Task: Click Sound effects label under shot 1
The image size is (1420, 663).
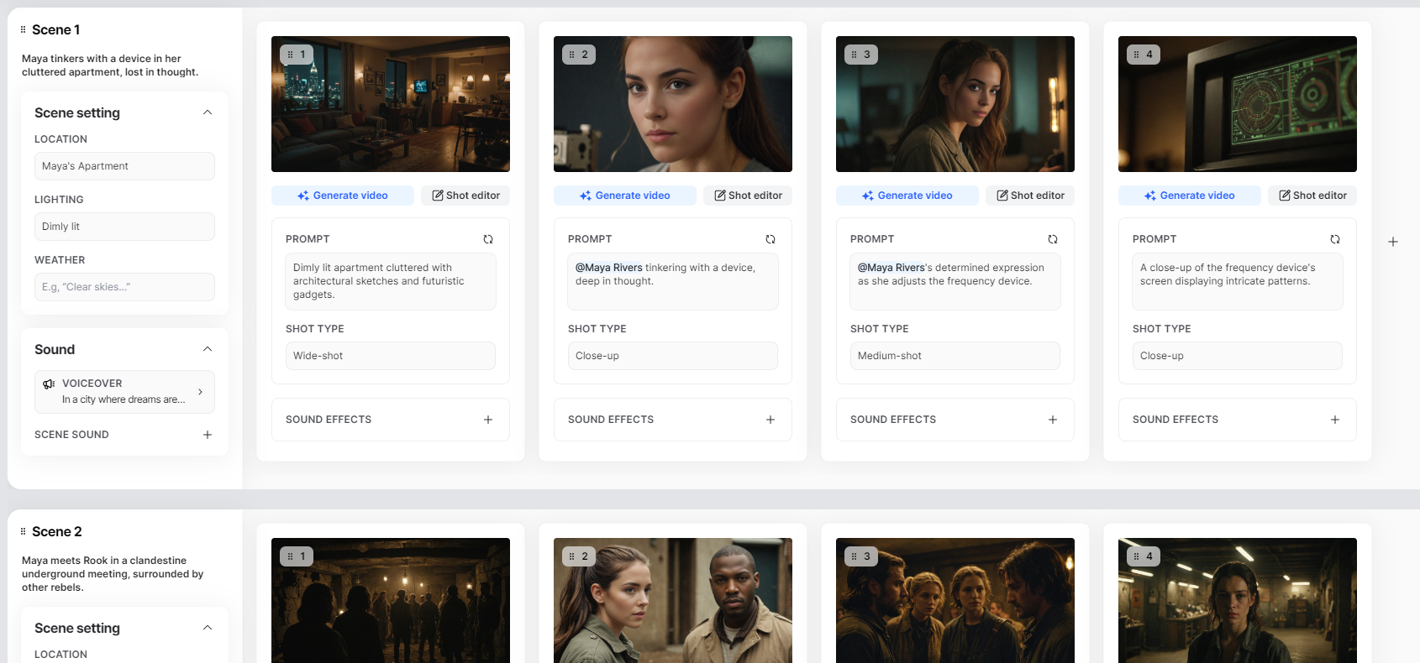Action: (x=329, y=420)
